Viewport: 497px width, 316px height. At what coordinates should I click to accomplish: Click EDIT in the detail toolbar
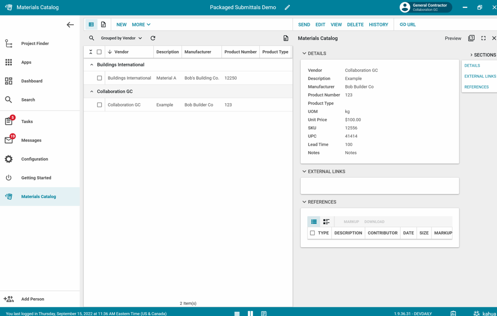coord(320,25)
